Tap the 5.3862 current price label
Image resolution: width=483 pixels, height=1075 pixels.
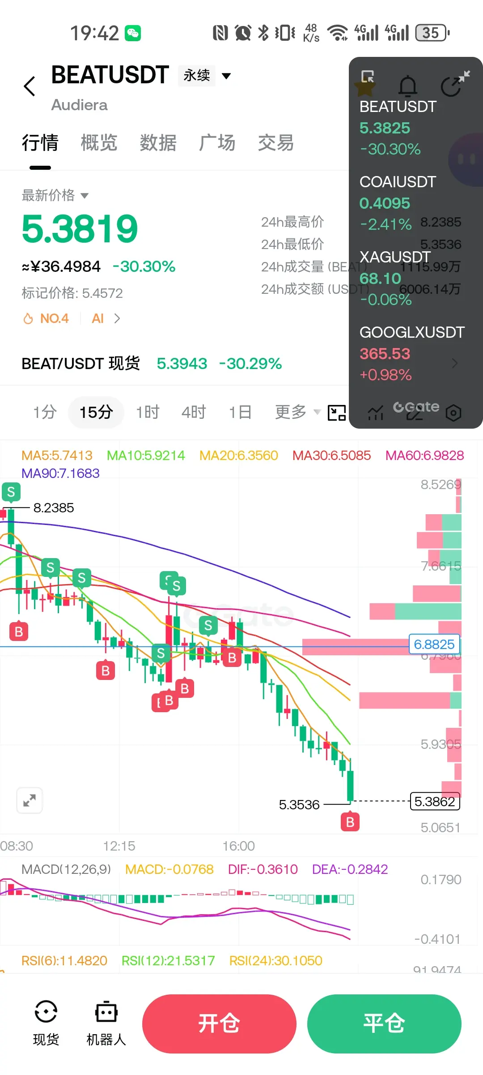(435, 801)
